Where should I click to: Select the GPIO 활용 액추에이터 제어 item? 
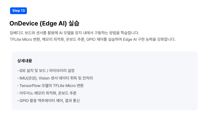point(48,101)
